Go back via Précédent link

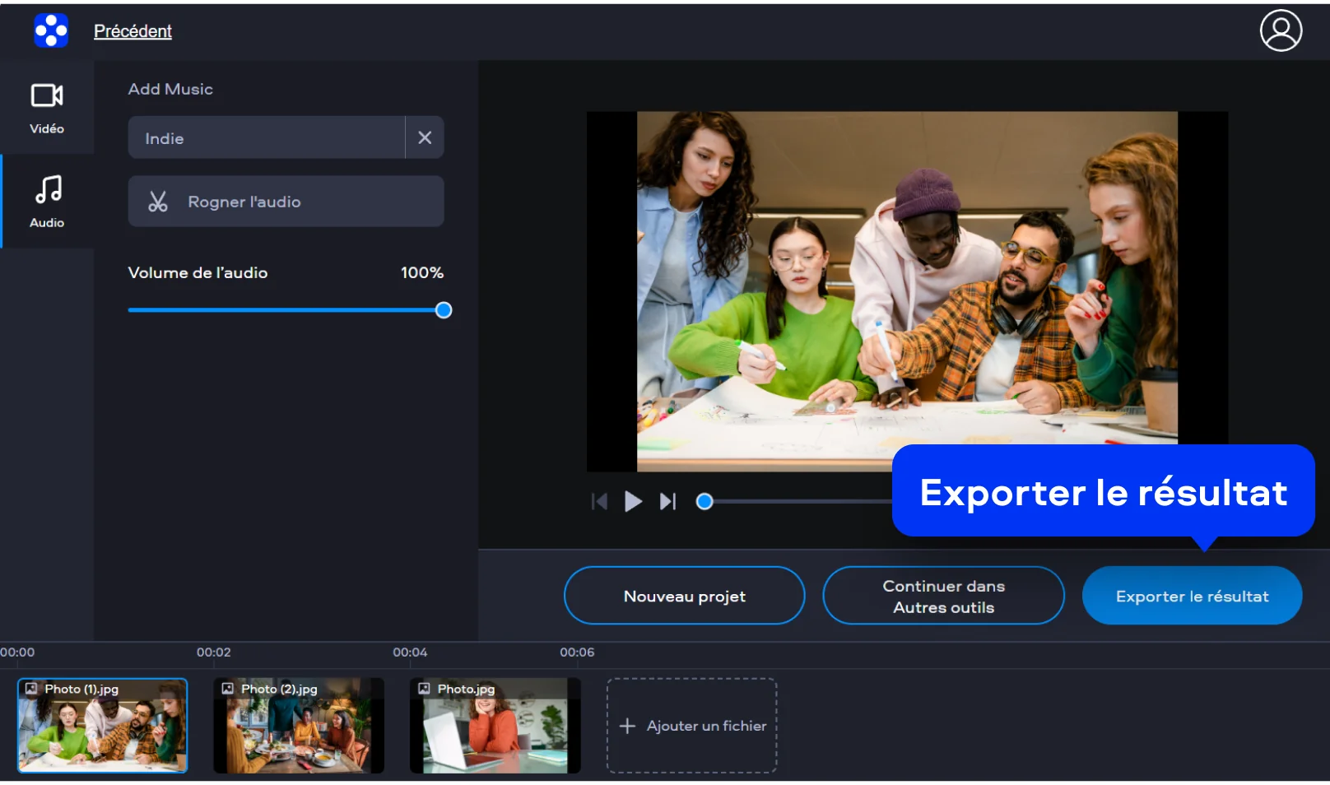click(x=133, y=31)
